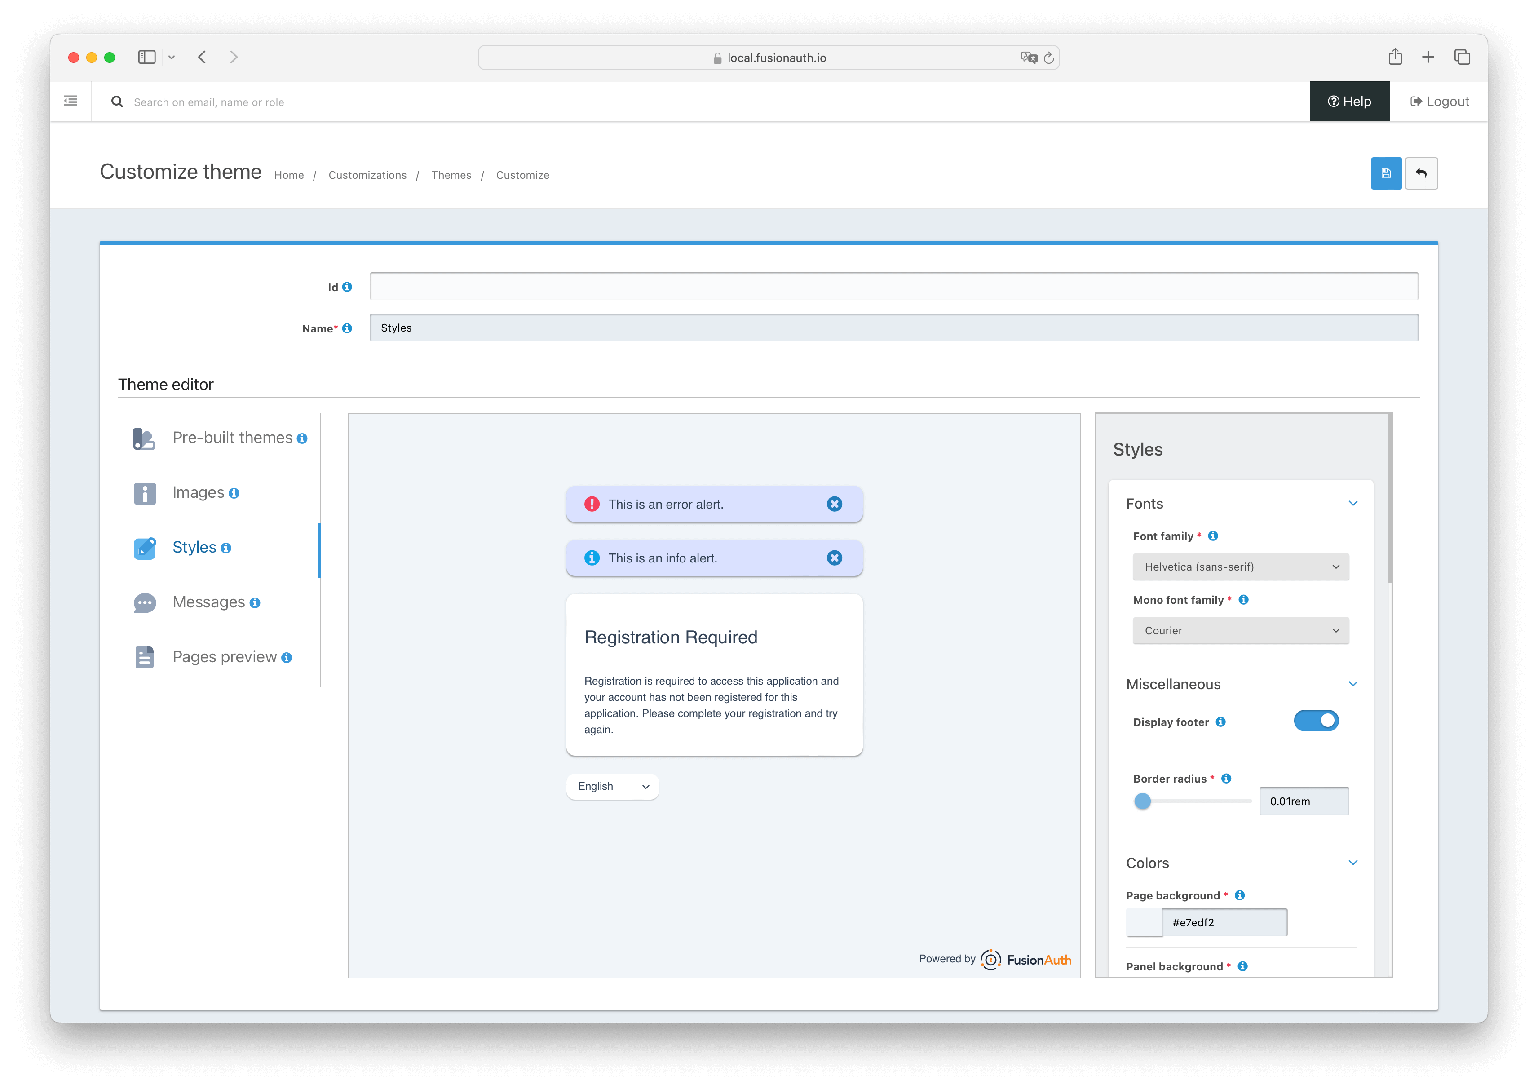This screenshot has height=1089, width=1538.
Task: Click the Page background color swatch
Action: (1144, 922)
